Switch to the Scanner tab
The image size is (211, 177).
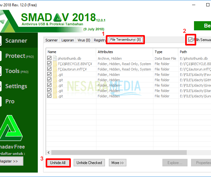coord(52,40)
